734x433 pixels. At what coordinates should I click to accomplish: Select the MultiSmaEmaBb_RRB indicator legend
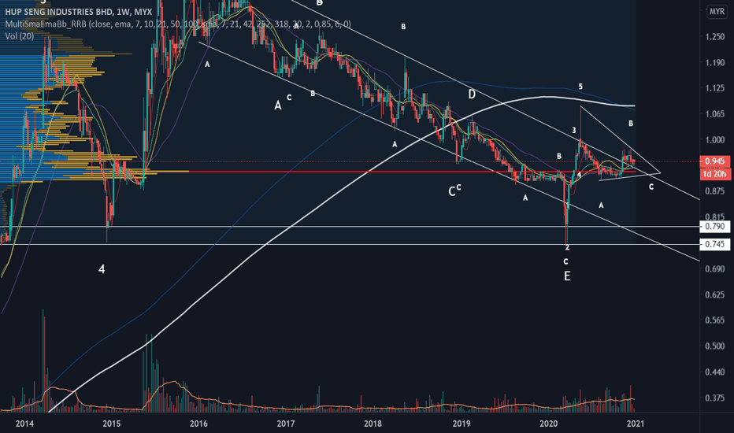tap(178, 24)
